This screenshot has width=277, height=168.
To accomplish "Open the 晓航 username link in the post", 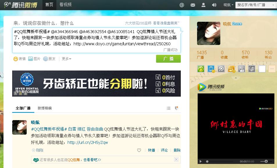I will click(35, 122).
